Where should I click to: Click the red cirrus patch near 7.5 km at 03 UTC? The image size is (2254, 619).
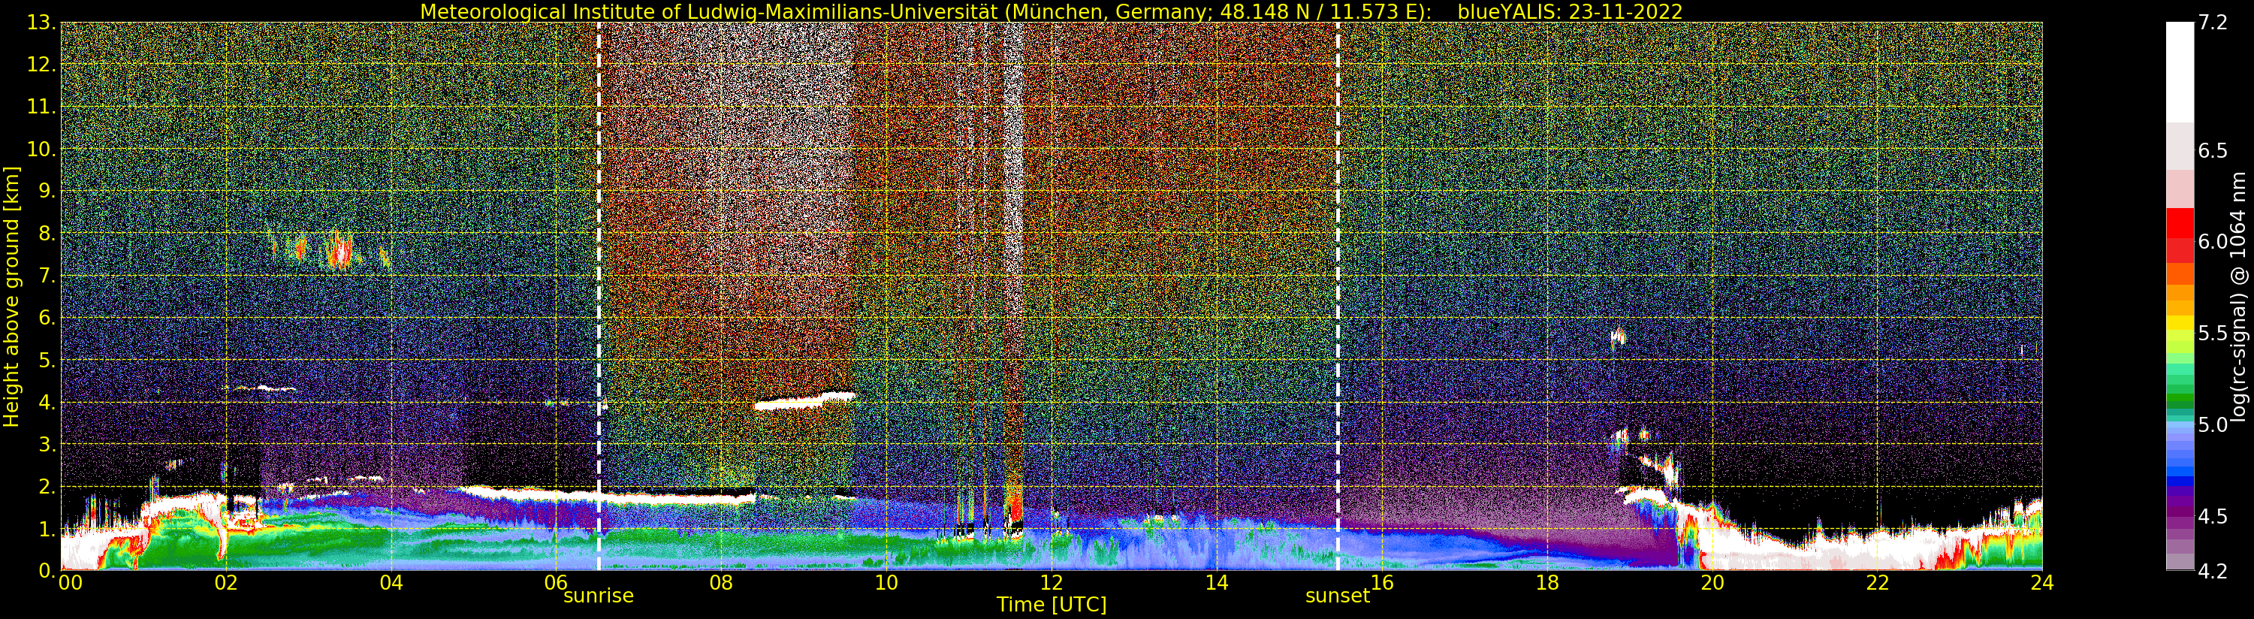338,251
